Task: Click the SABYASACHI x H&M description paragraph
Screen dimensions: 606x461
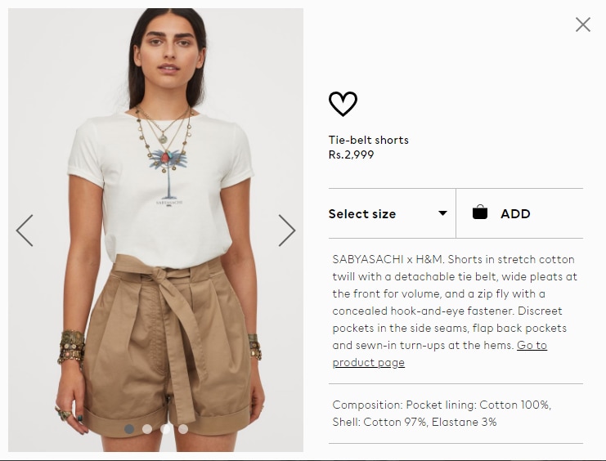Action: point(455,311)
